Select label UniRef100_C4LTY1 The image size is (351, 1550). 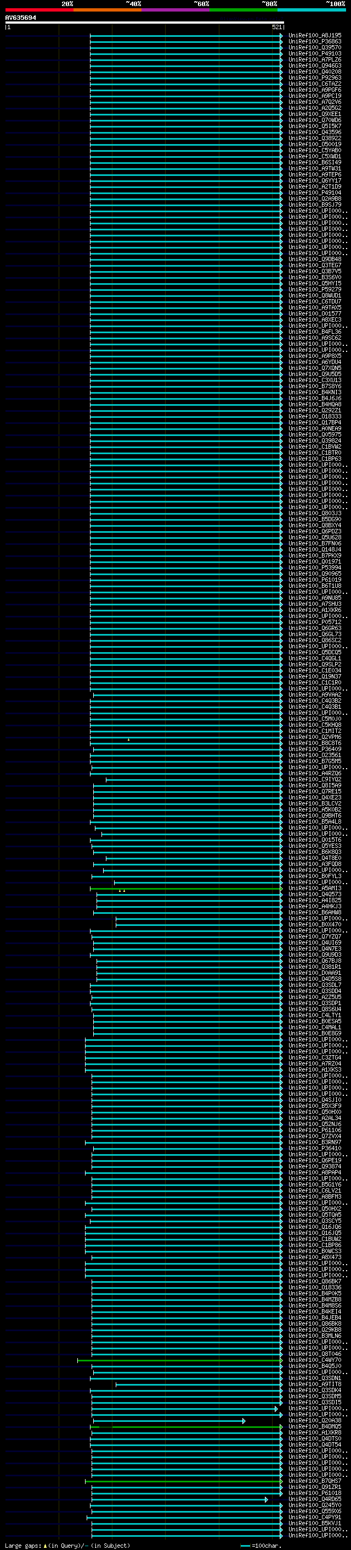pos(315,1016)
